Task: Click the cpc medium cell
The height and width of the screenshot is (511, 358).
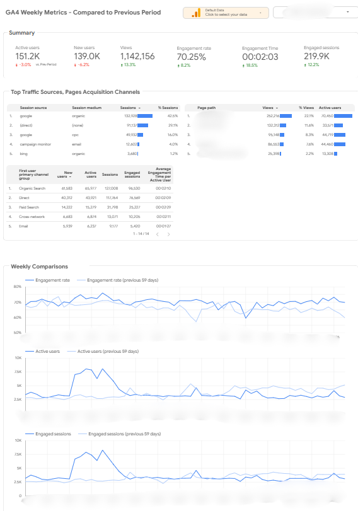Action: (x=75, y=135)
